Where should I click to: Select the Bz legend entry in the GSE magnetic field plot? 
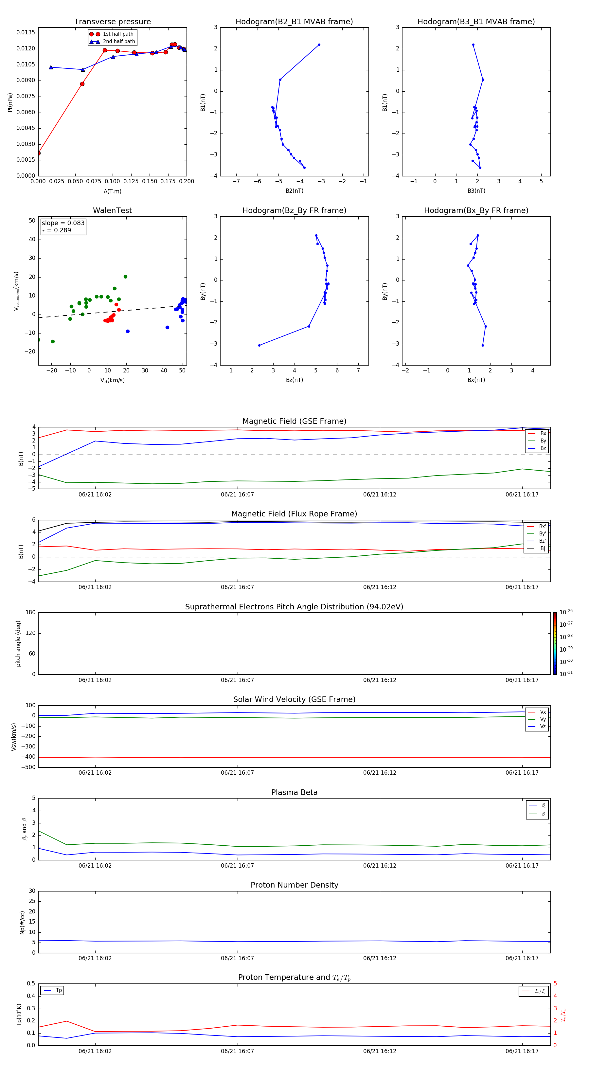coord(537,448)
